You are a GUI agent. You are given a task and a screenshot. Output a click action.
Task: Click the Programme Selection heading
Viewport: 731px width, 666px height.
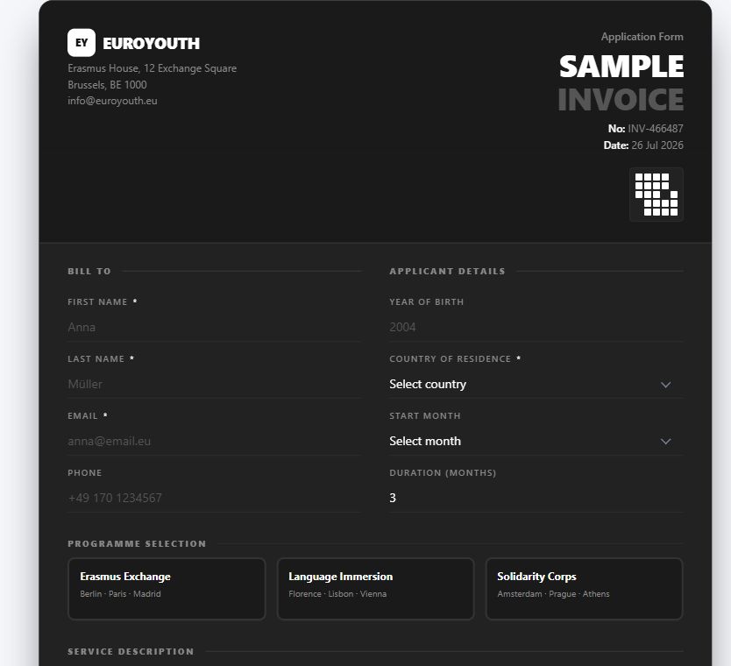click(137, 544)
